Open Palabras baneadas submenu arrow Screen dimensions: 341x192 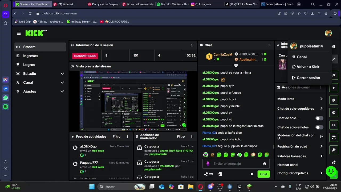click(321, 156)
